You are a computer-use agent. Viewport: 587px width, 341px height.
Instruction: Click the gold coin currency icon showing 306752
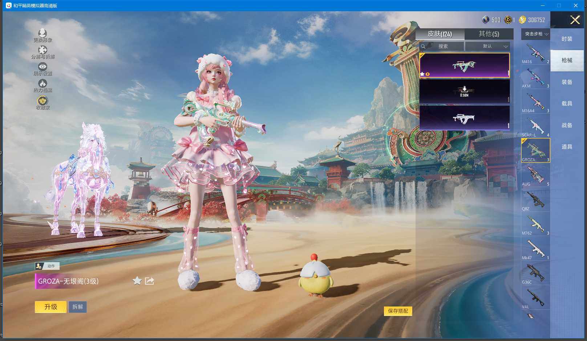click(522, 20)
